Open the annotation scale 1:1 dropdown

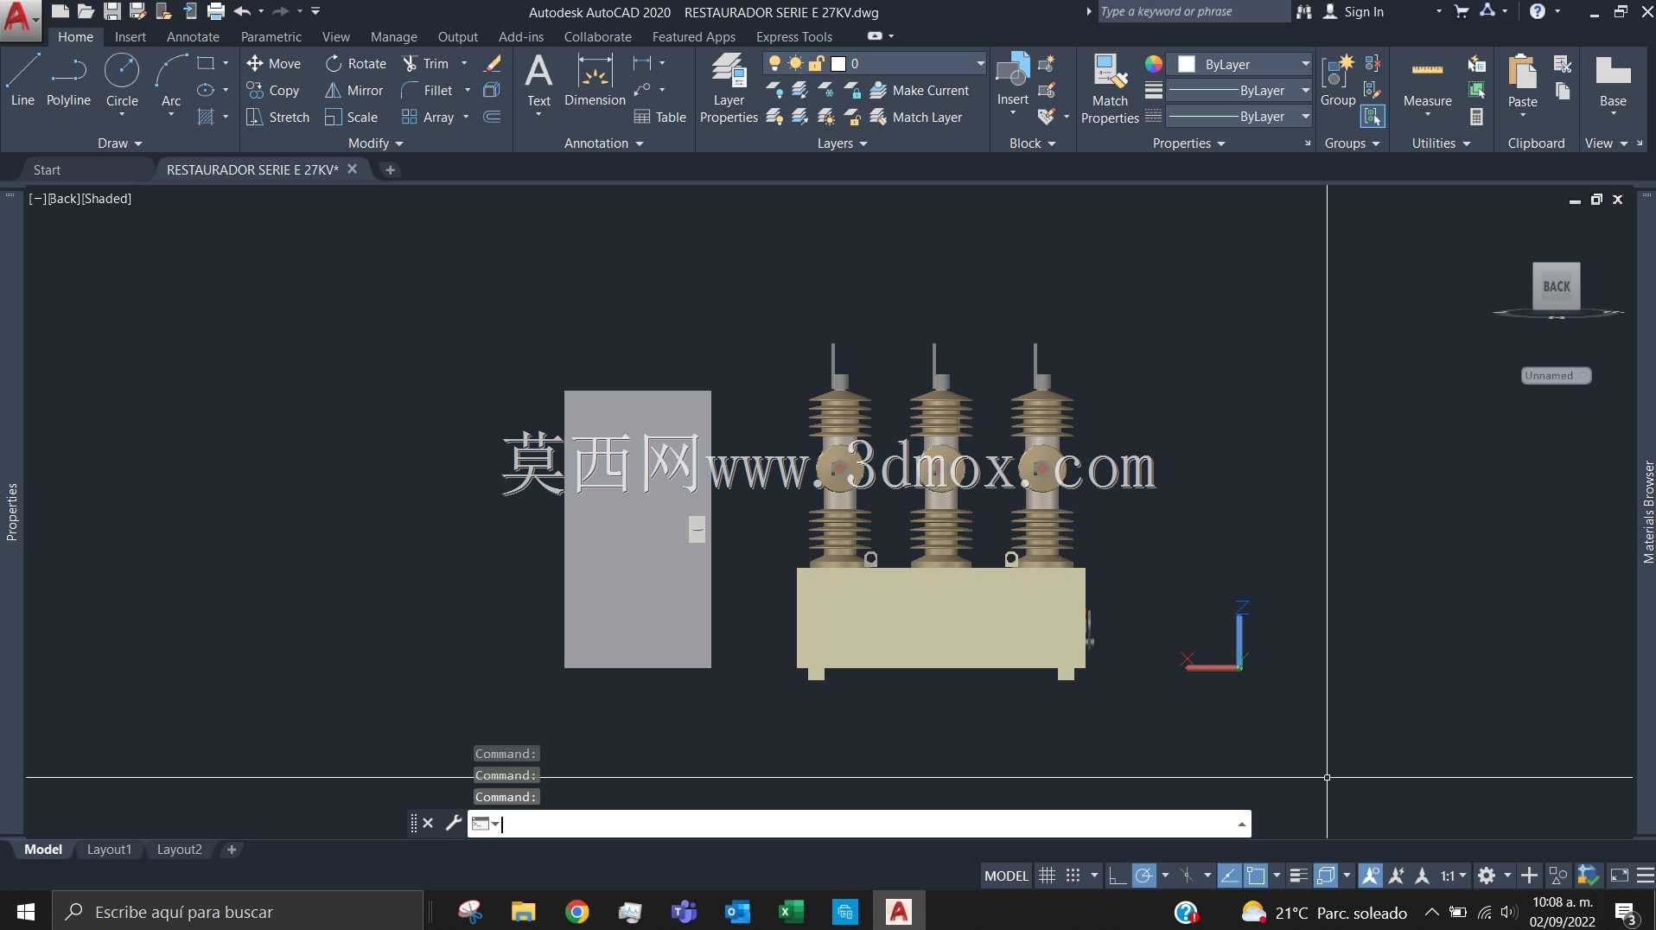1454,876
